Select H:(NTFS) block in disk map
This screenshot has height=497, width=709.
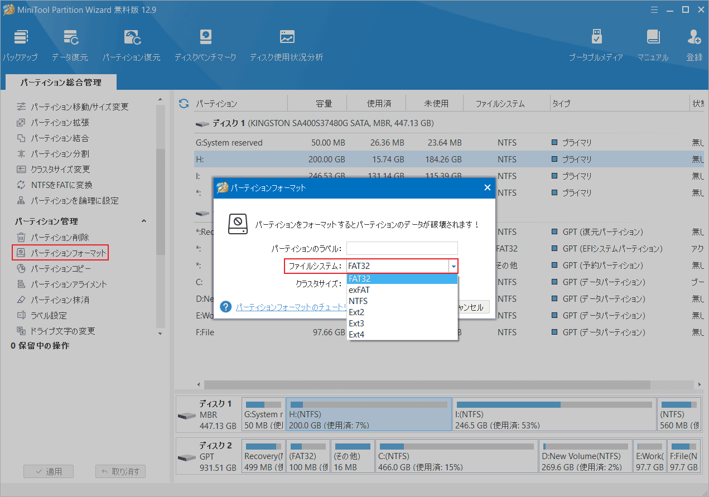point(369,414)
